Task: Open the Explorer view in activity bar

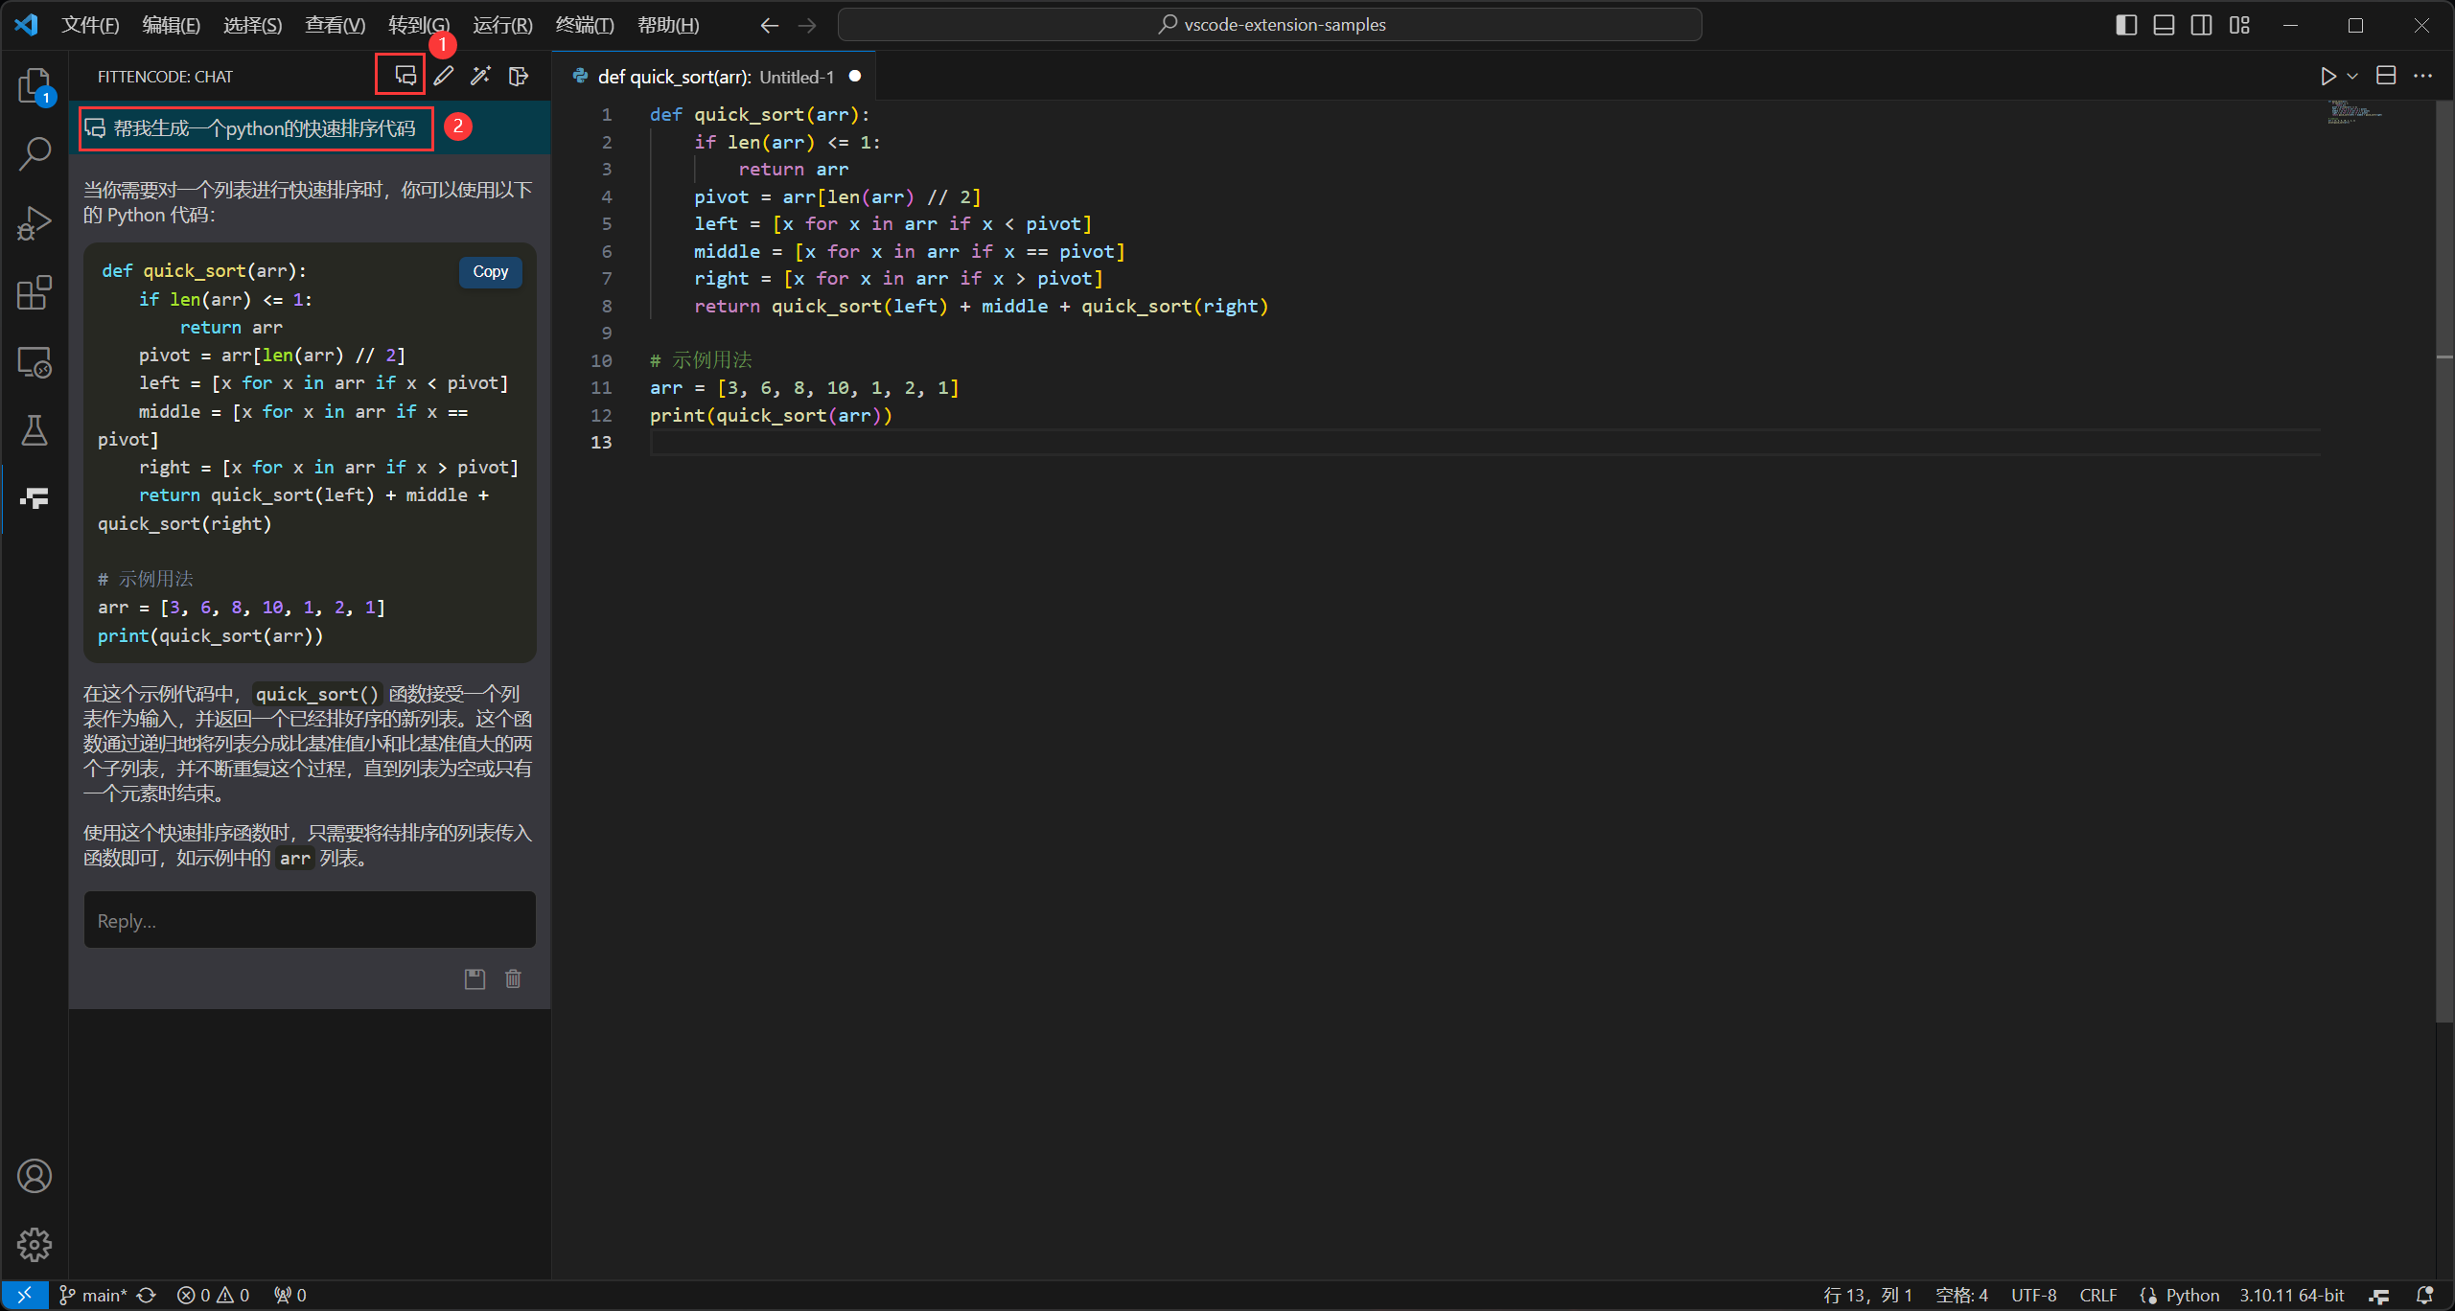Action: (35, 86)
